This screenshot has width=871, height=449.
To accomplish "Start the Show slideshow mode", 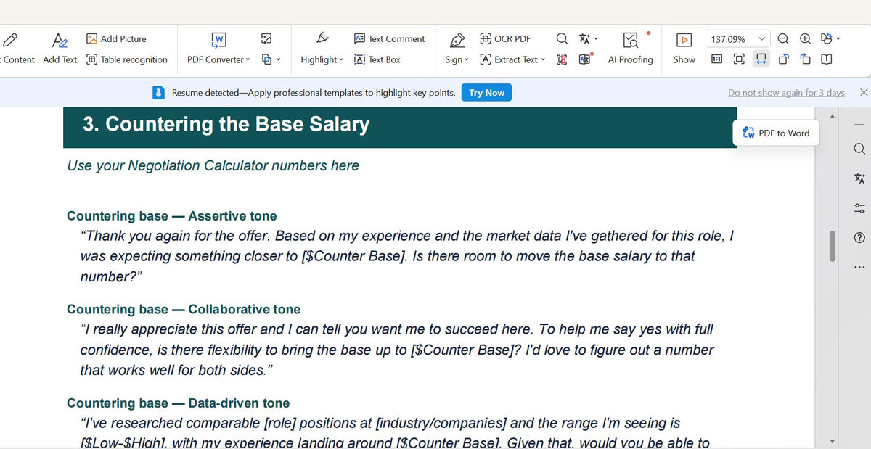I will pyautogui.click(x=684, y=49).
